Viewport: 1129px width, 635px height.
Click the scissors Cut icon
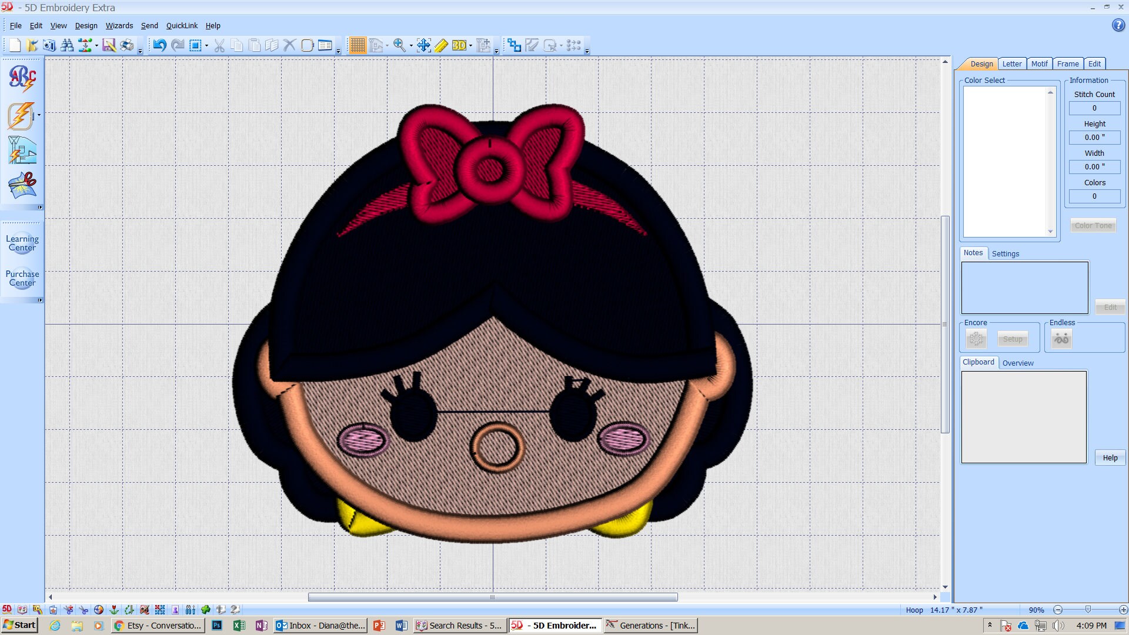pyautogui.click(x=219, y=45)
